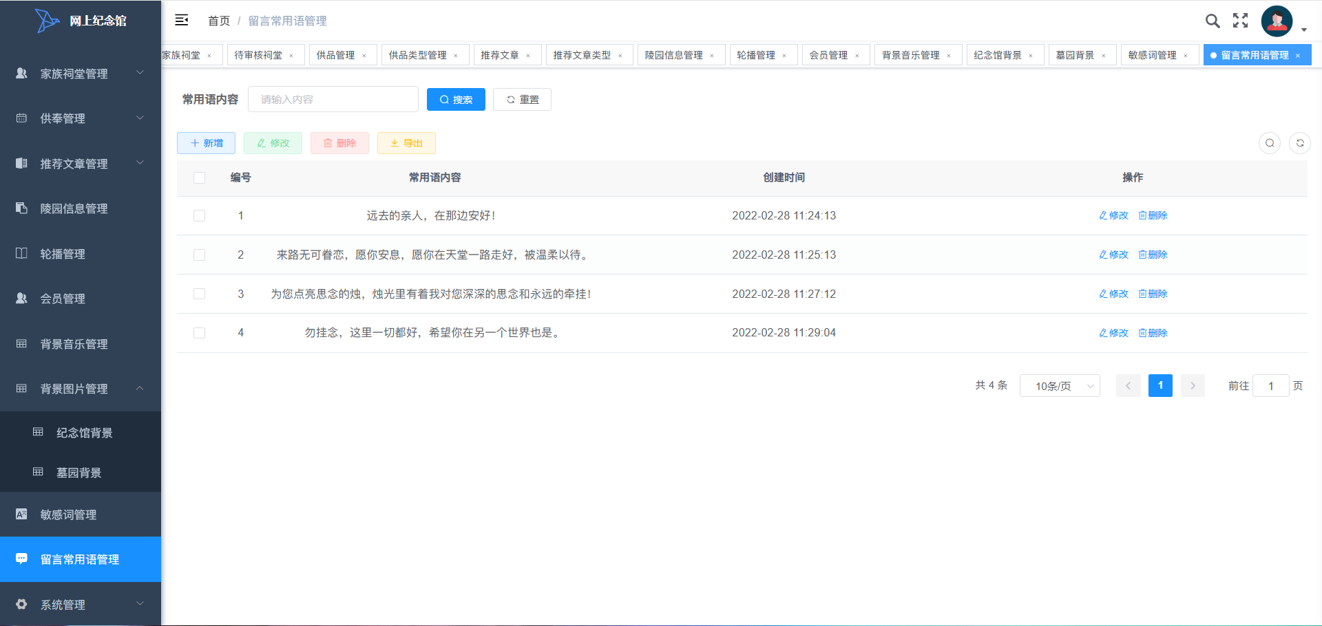Click the red 删除 toolbar button
Viewport: 1322px width, 626px height.
[x=339, y=143]
